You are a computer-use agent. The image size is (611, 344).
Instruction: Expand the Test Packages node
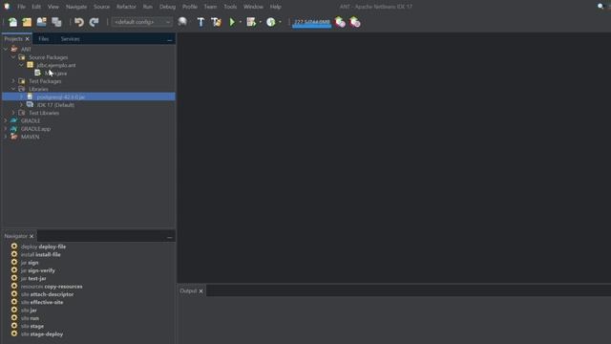coord(13,81)
